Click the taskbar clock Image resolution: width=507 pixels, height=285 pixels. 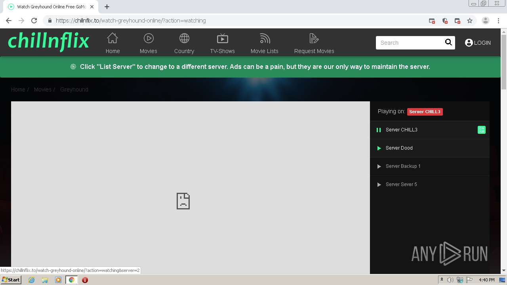486,280
